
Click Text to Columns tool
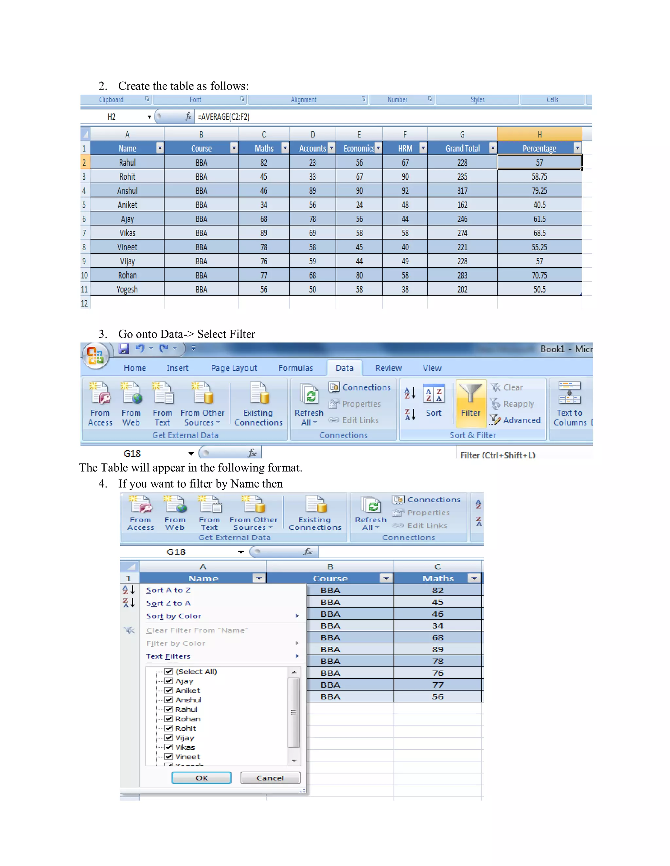[570, 404]
